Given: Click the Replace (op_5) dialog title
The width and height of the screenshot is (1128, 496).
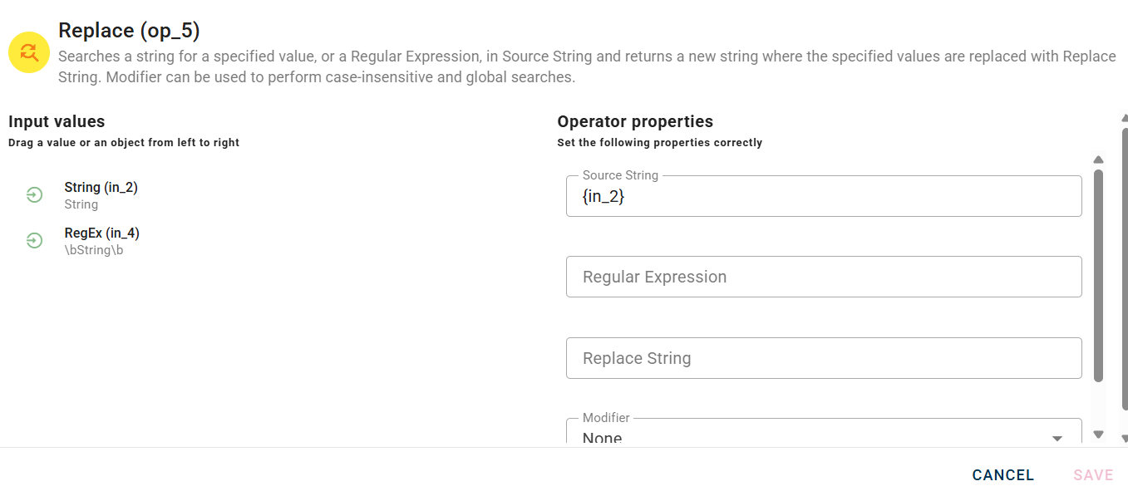Looking at the screenshot, I should click(x=129, y=31).
